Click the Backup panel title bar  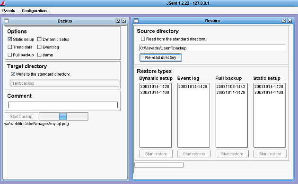65,21
